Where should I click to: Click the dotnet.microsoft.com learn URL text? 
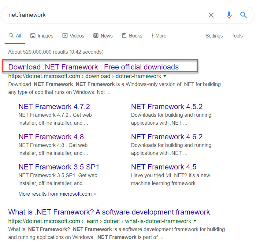pyautogui.click(x=100, y=221)
